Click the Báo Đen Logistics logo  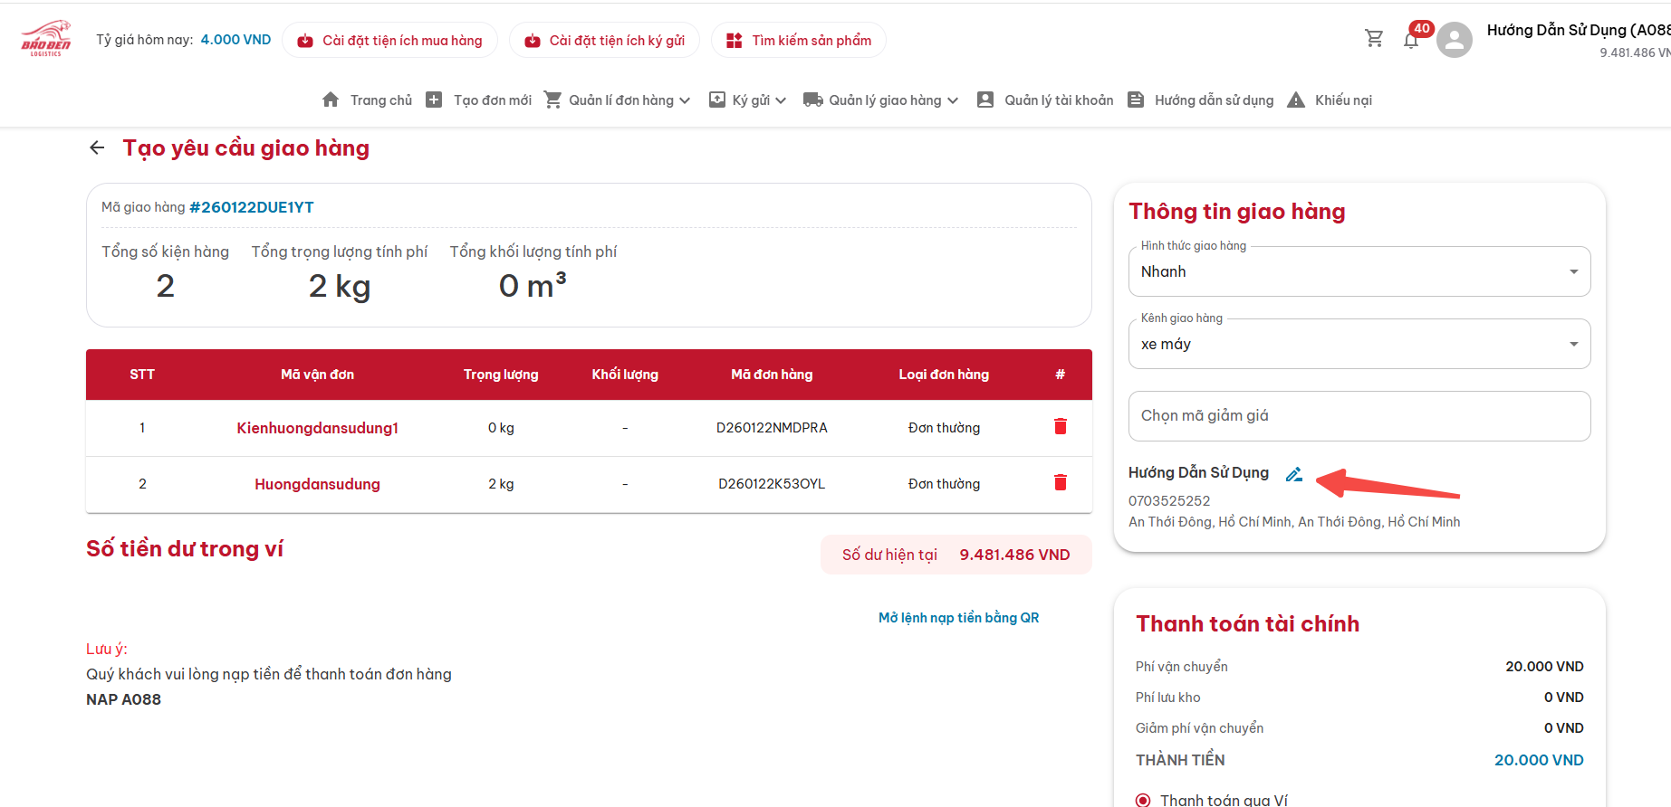click(x=46, y=39)
